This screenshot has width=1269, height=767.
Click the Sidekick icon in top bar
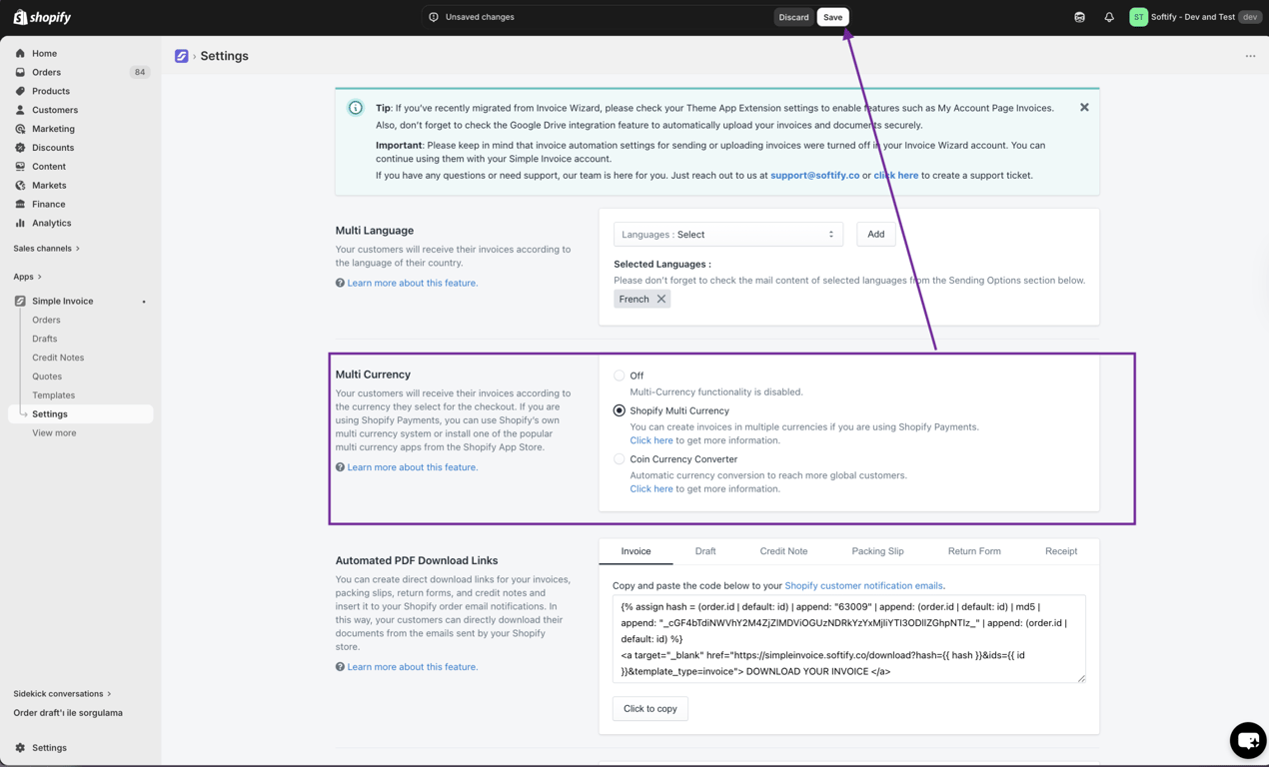pos(1079,17)
